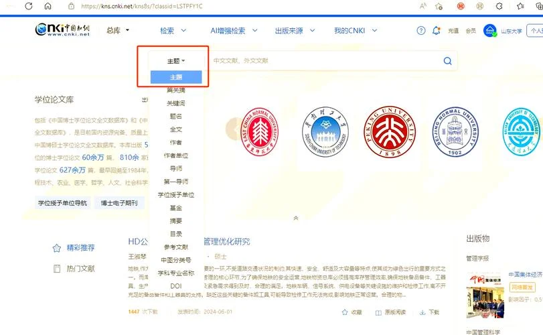Viewport: 543px width, 335px height.
Task: Click the 山东大学 institution label
Action: point(511,31)
